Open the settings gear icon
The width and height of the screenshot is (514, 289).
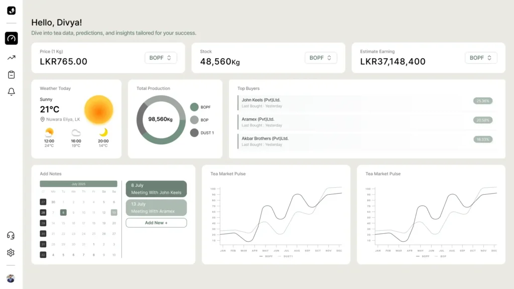[x=11, y=252]
